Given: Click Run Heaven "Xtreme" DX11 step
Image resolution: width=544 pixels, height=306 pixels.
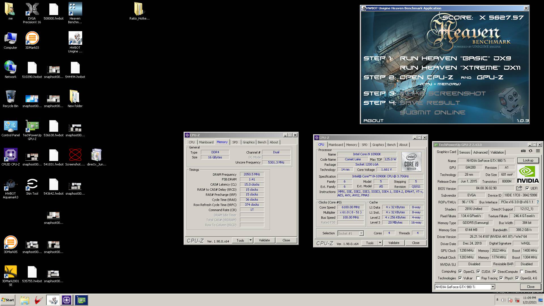Looking at the screenshot, I should 460,68.
